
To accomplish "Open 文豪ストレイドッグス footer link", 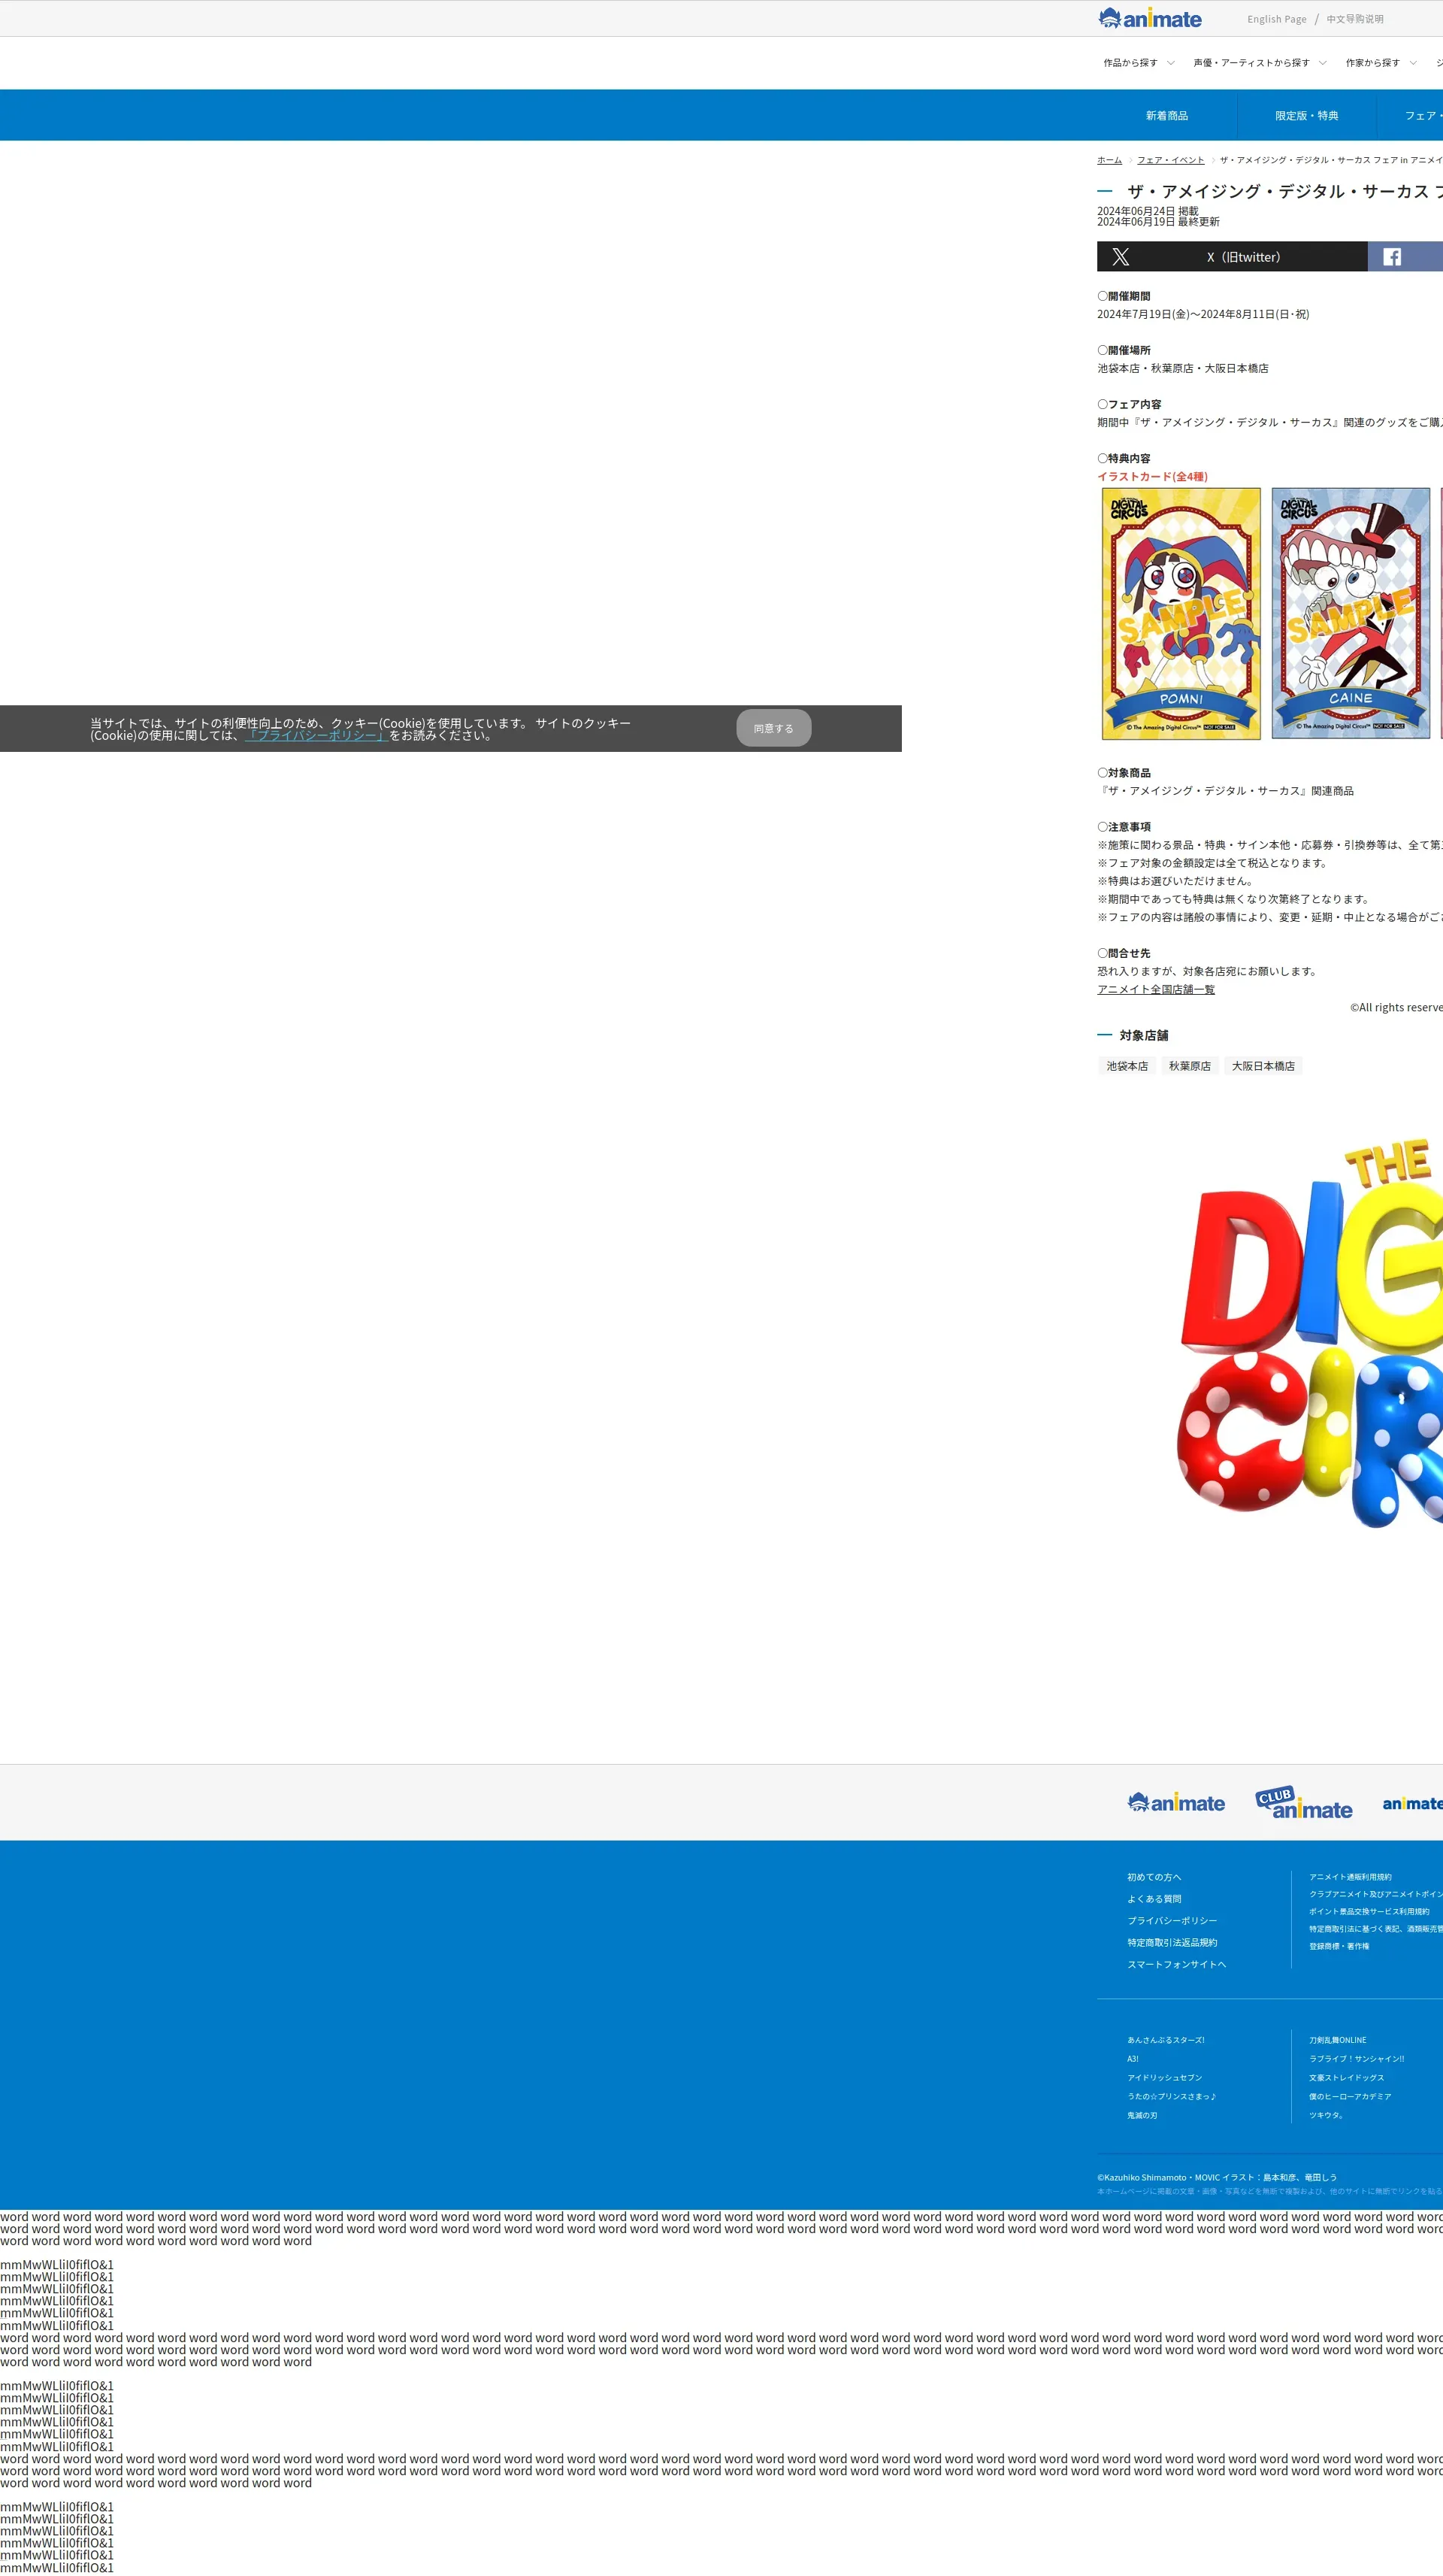I will click(x=1346, y=2078).
